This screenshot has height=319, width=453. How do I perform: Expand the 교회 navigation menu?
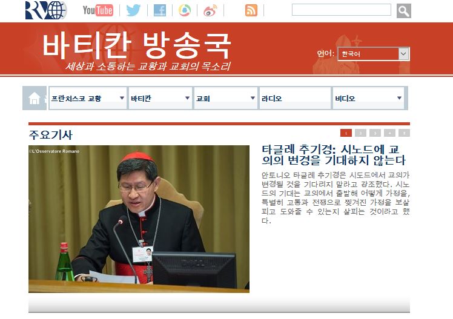point(226,98)
